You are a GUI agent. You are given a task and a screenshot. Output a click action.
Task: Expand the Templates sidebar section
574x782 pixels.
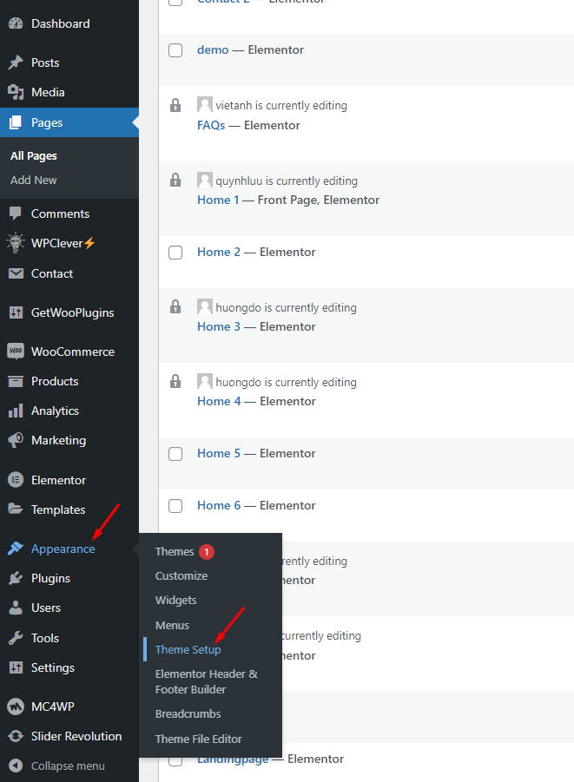point(58,509)
